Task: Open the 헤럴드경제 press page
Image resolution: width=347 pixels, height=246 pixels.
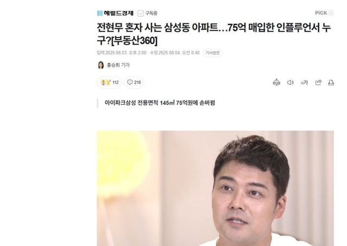Action: (x=118, y=13)
